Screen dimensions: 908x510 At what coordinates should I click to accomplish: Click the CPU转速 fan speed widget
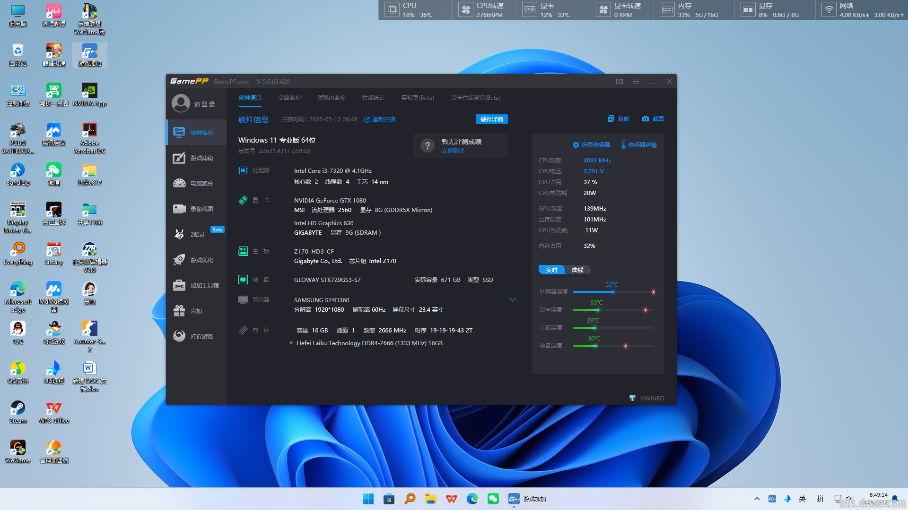pos(484,10)
